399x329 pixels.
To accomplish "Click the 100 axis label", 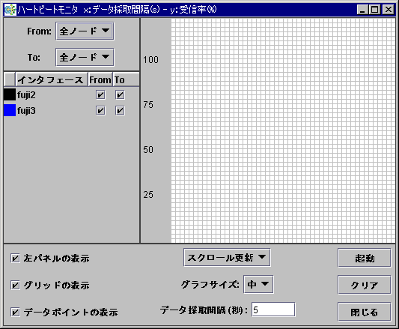I will tap(150, 60).
